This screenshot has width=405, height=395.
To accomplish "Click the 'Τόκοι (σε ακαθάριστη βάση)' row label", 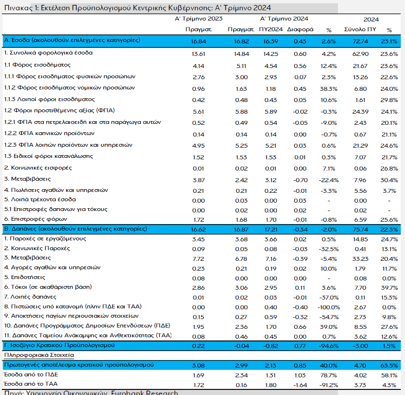I will (48, 286).
